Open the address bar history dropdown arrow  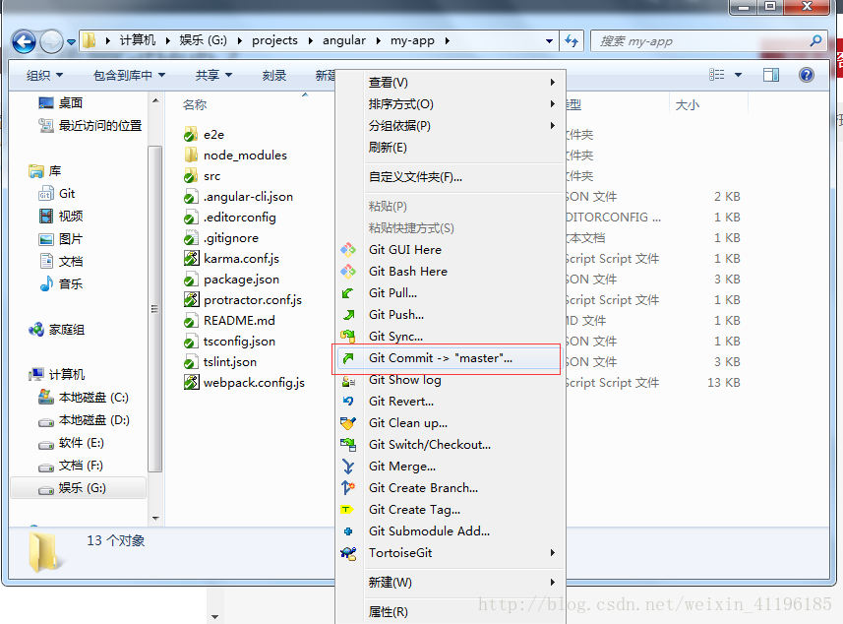[549, 41]
